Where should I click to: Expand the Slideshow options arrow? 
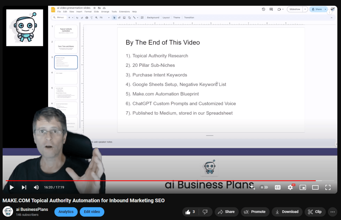coord(305,9)
